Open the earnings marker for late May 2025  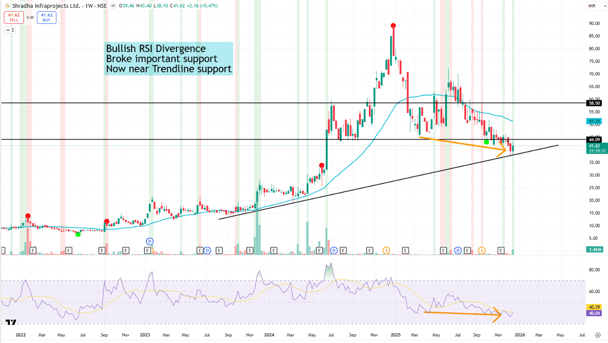(444, 250)
